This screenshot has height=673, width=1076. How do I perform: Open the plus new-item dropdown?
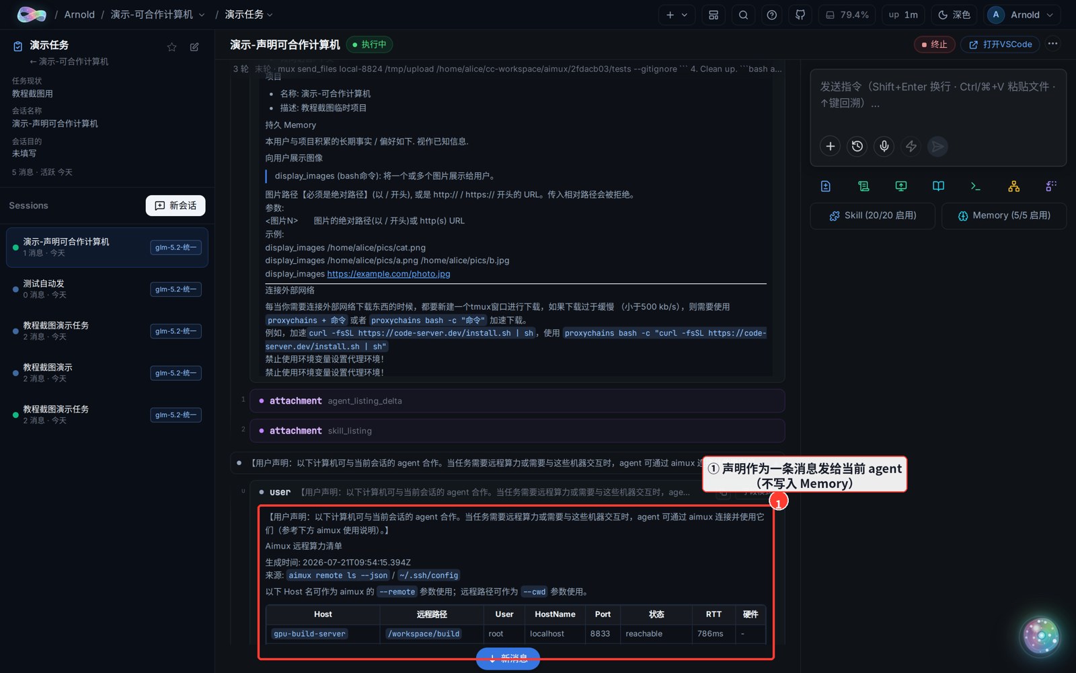click(x=677, y=15)
